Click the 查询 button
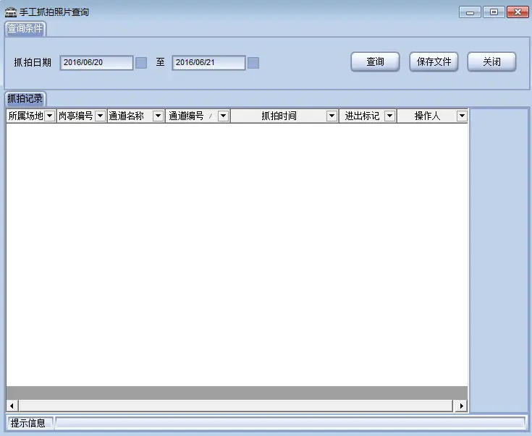The width and height of the screenshot is (532, 436). point(375,61)
